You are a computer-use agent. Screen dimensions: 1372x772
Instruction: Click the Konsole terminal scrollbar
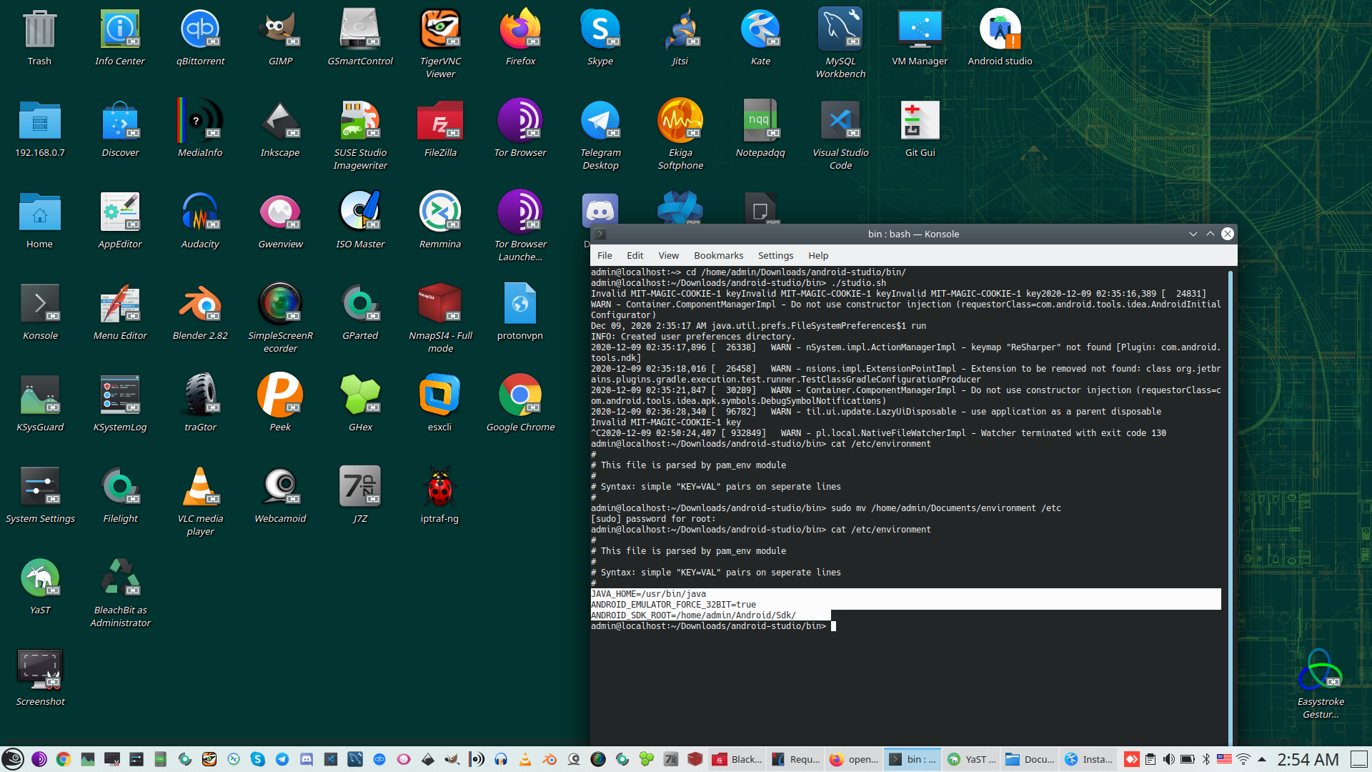tap(1231, 500)
